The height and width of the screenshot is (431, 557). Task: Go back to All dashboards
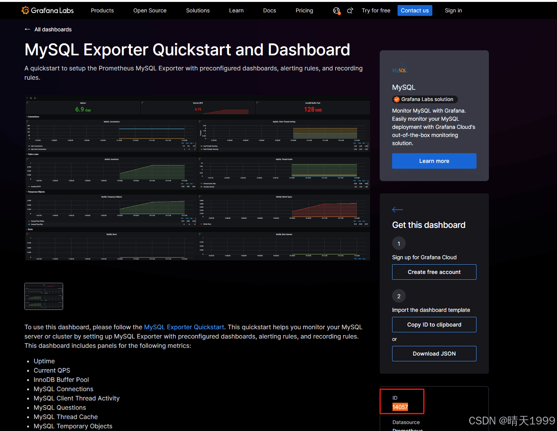tap(53, 29)
